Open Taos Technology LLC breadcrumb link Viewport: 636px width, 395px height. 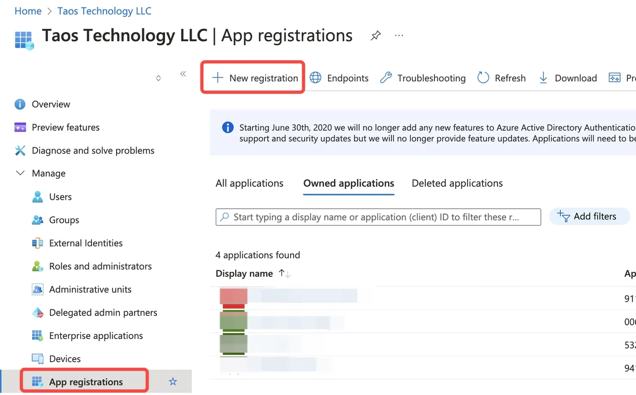click(104, 11)
